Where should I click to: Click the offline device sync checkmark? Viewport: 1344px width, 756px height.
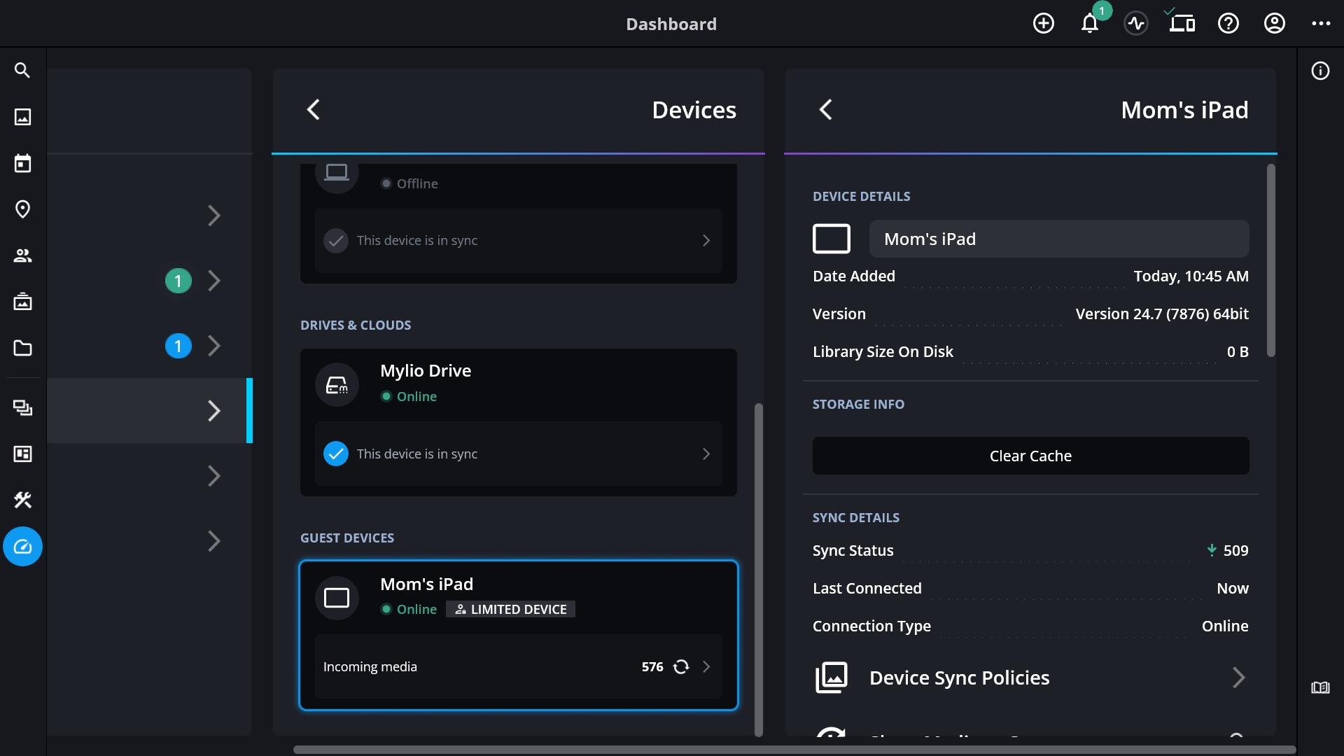[x=336, y=241]
